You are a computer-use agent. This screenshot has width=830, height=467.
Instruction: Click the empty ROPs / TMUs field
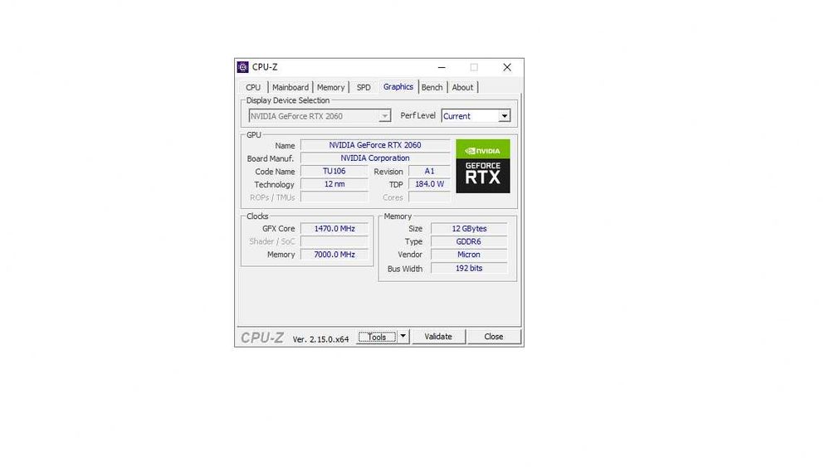tap(334, 197)
